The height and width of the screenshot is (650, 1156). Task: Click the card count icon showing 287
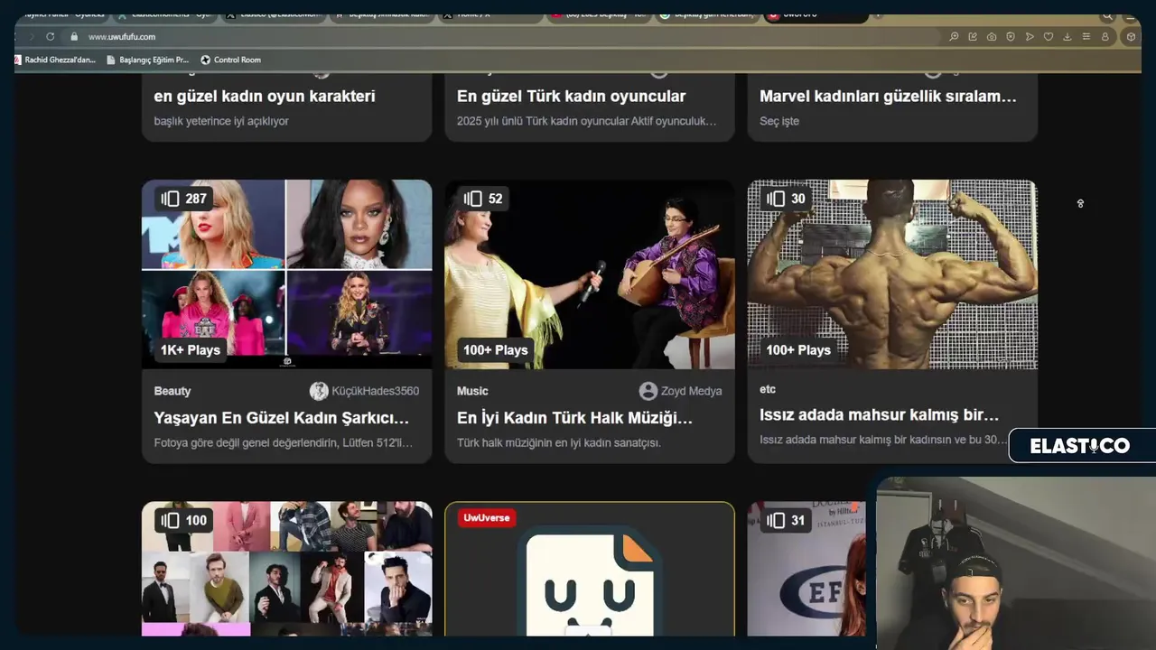170,199
